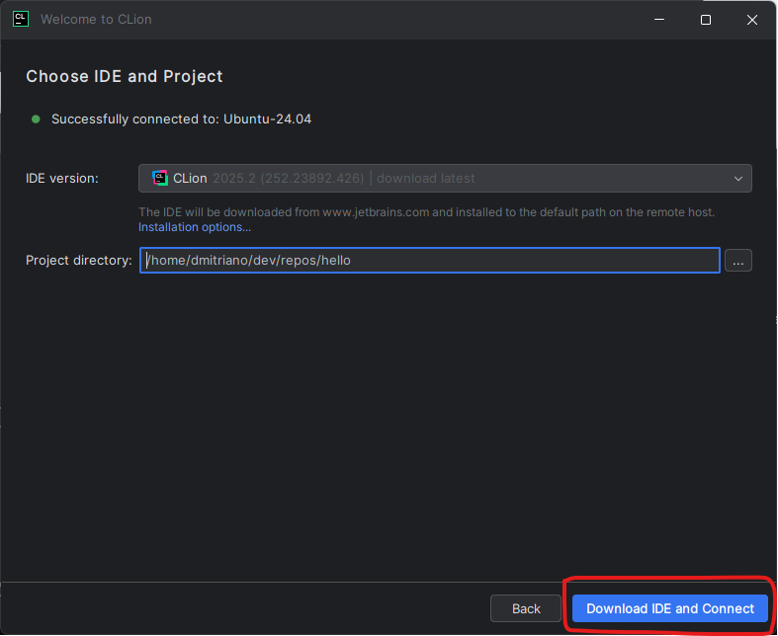
Task: Click 'Welcome to CLion' title text
Action: pos(96,20)
